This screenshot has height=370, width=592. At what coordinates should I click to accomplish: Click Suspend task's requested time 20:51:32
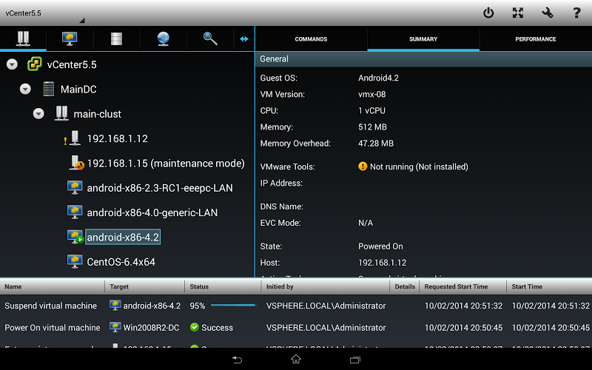pos(464,306)
